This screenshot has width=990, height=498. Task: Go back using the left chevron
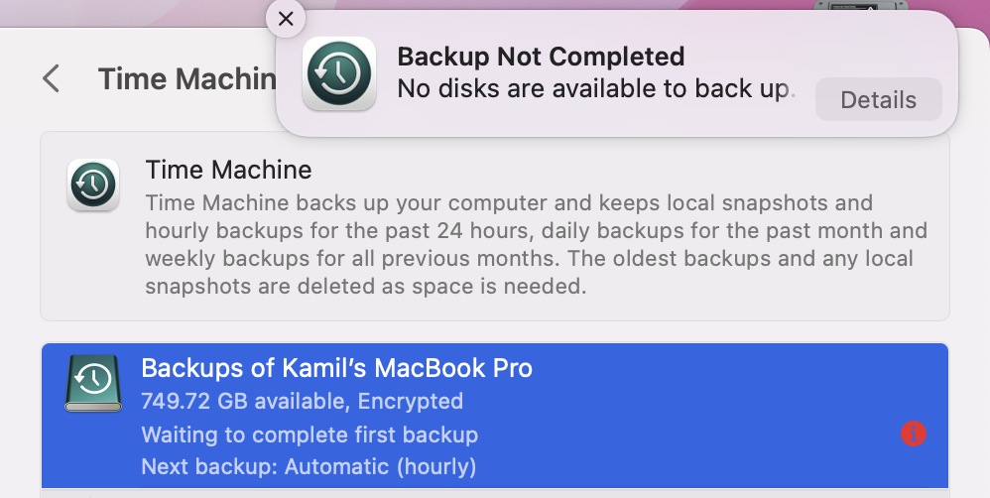52,78
